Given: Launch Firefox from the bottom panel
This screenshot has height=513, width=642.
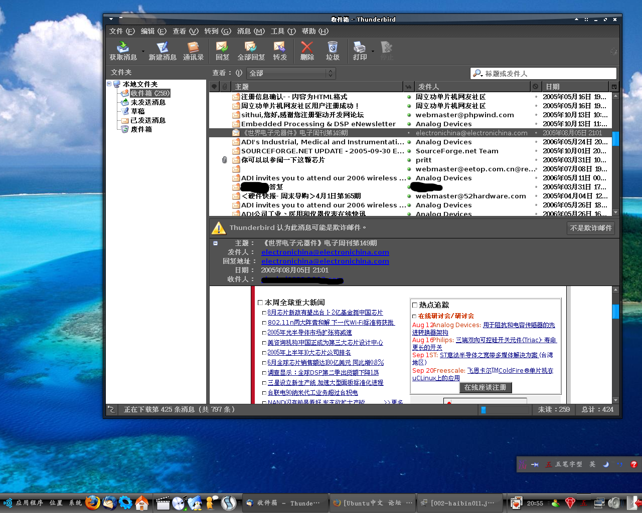Looking at the screenshot, I should tap(93, 502).
